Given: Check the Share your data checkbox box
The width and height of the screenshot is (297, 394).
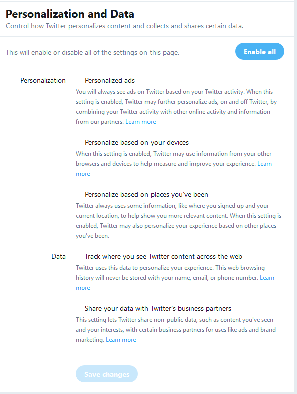Looking at the screenshot, I should pyautogui.click(x=79, y=308).
